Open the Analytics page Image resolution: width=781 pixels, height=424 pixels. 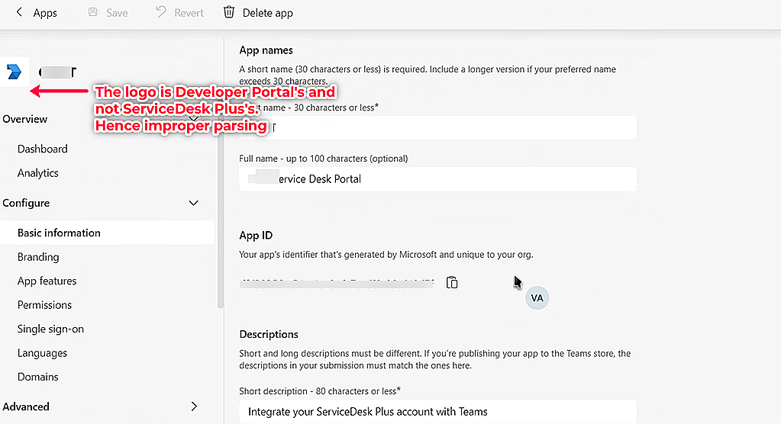tap(38, 173)
